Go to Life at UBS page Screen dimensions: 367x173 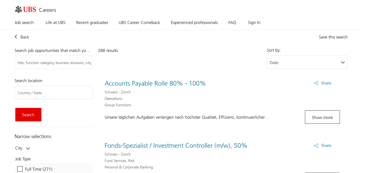click(x=55, y=23)
